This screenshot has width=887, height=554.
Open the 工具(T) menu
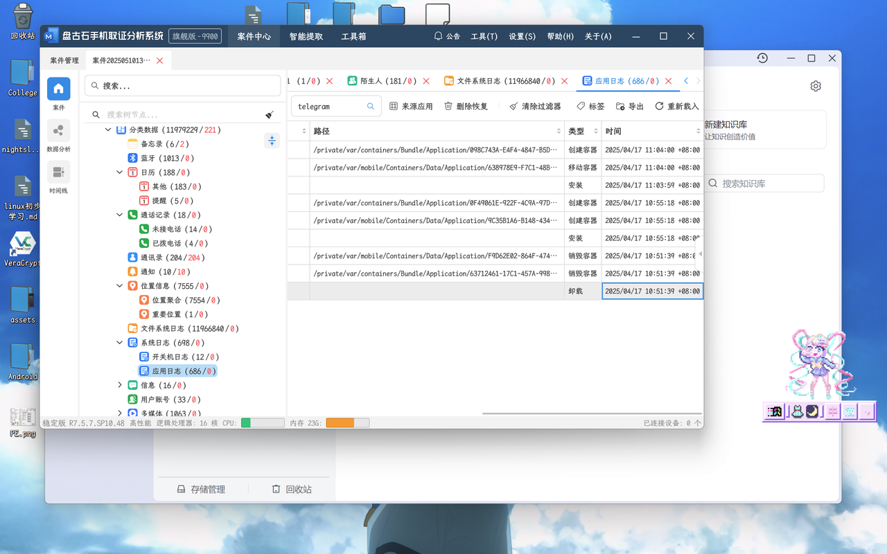(x=484, y=36)
